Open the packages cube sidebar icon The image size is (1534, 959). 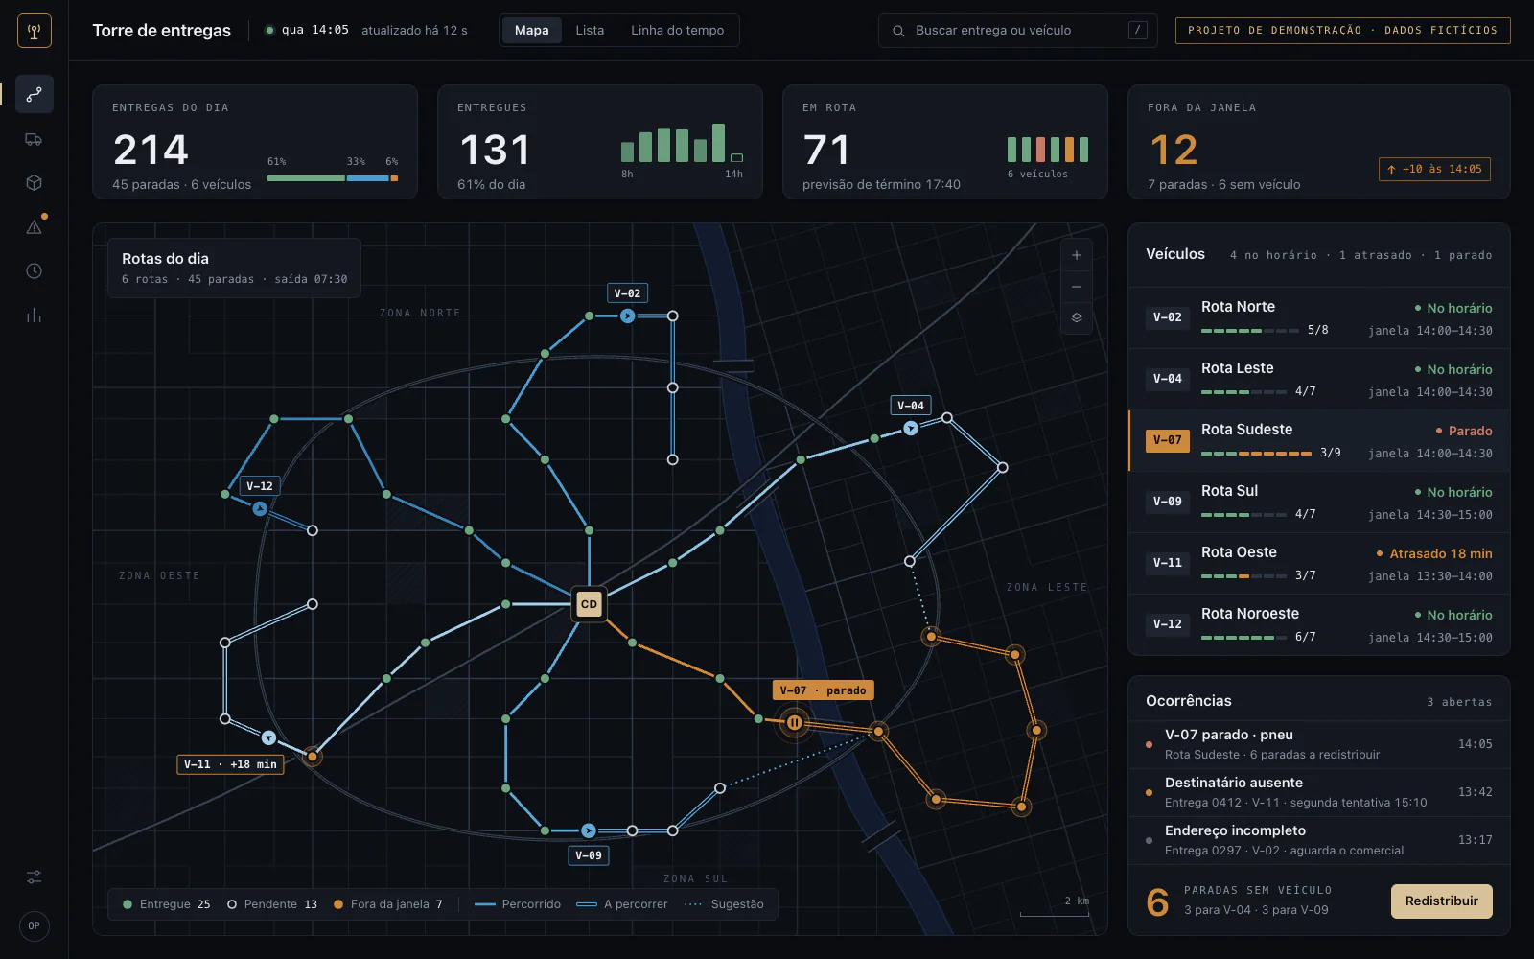pyautogui.click(x=34, y=182)
